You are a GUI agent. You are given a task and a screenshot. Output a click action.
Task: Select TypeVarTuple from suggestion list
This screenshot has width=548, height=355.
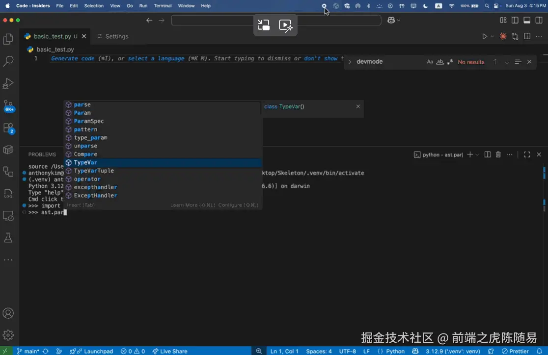94,171
